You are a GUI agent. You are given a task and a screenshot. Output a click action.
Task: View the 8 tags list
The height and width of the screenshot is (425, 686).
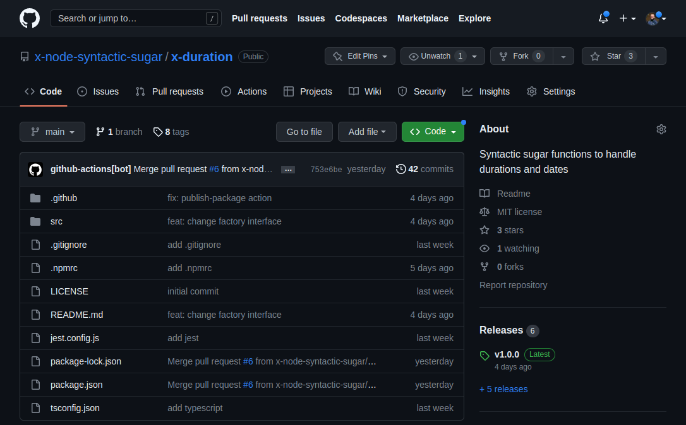[x=171, y=132]
